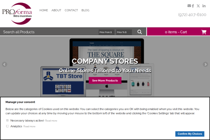The width and height of the screenshot is (210, 140).
Task: Visit the Facebook page icon
Action: pyautogui.click(x=193, y=6)
